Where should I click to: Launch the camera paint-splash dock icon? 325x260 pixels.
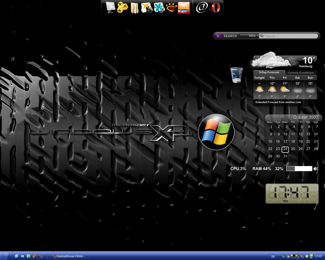click(147, 8)
